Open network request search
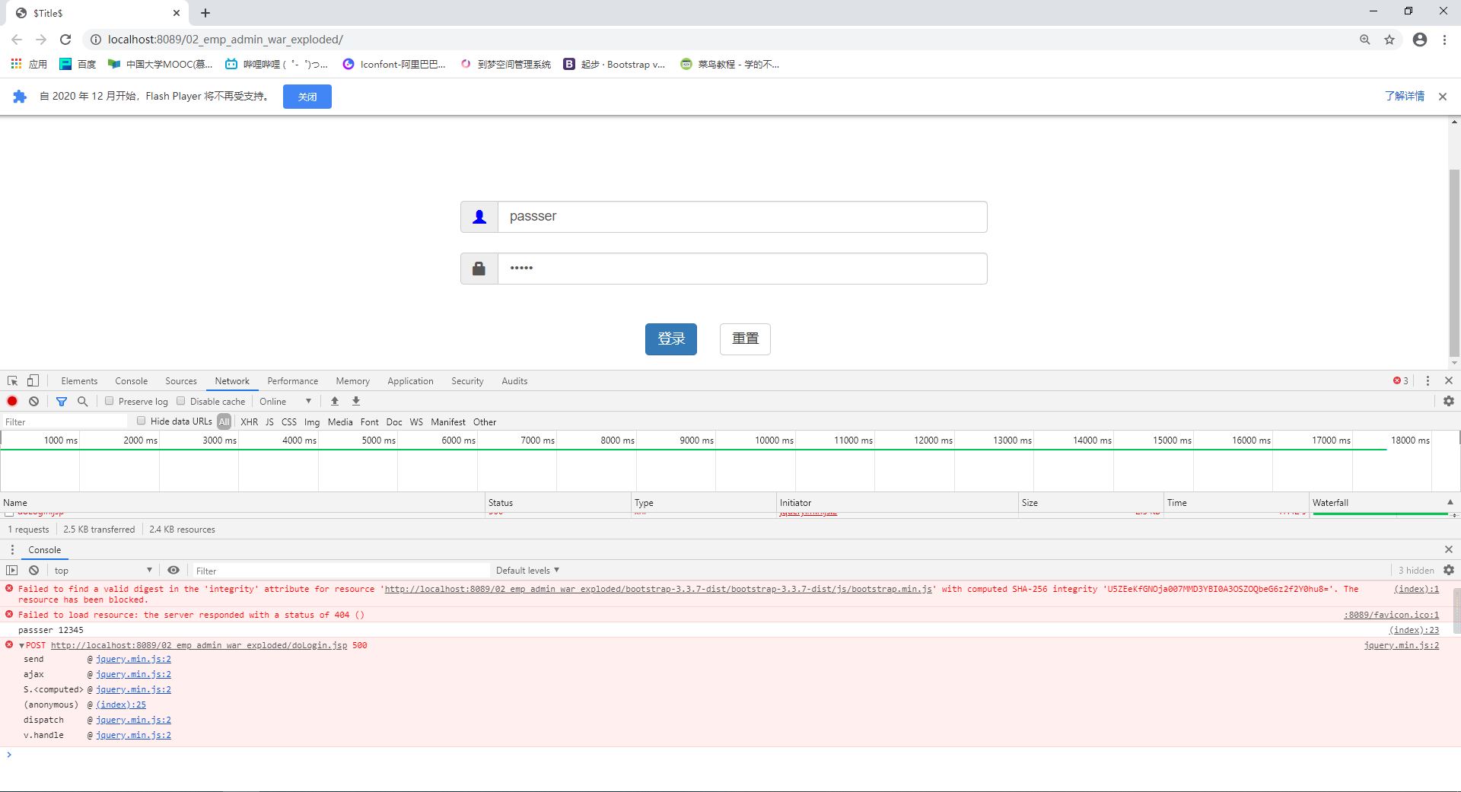 [82, 401]
